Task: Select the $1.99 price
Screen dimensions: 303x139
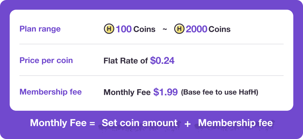Action: click(x=166, y=92)
